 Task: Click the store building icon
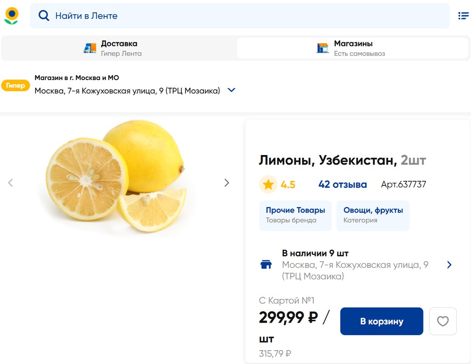click(323, 48)
